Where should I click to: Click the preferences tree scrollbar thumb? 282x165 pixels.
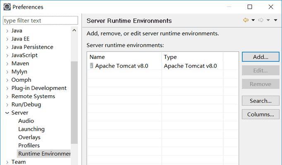(74, 102)
